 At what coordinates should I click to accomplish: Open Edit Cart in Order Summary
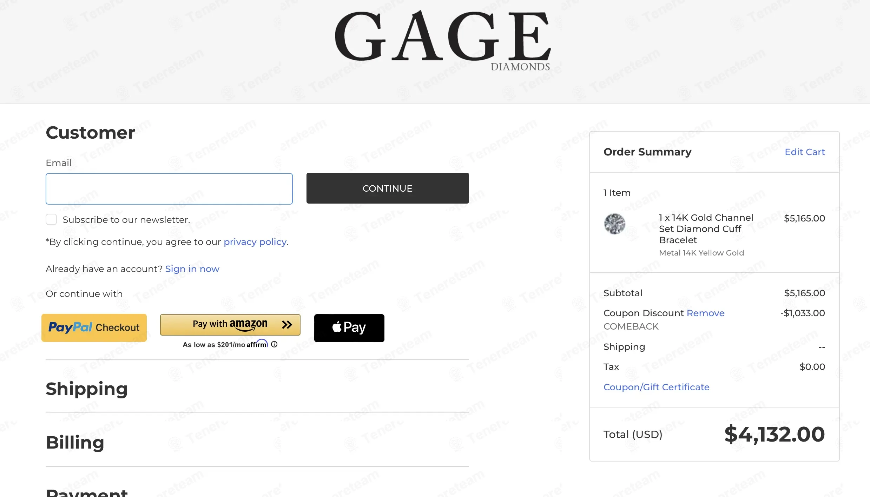point(805,152)
